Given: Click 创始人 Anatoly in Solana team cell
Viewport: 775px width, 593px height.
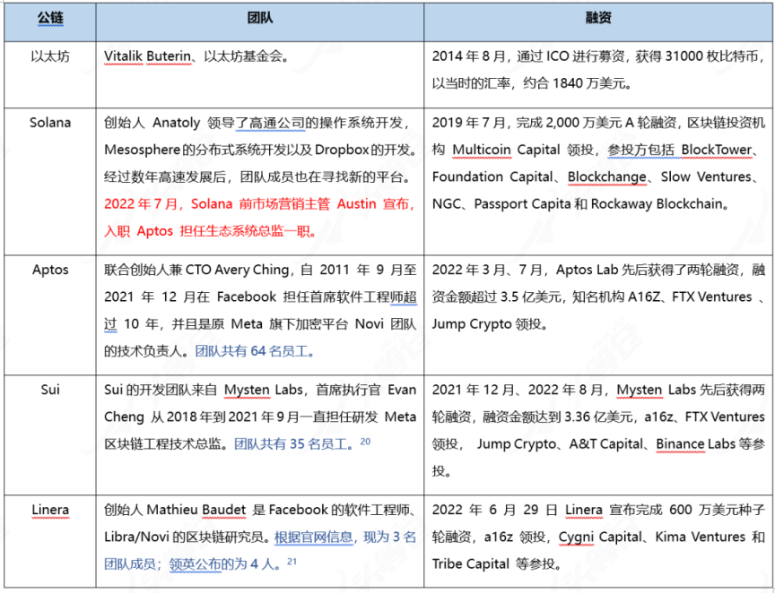Looking at the screenshot, I should click(152, 123).
